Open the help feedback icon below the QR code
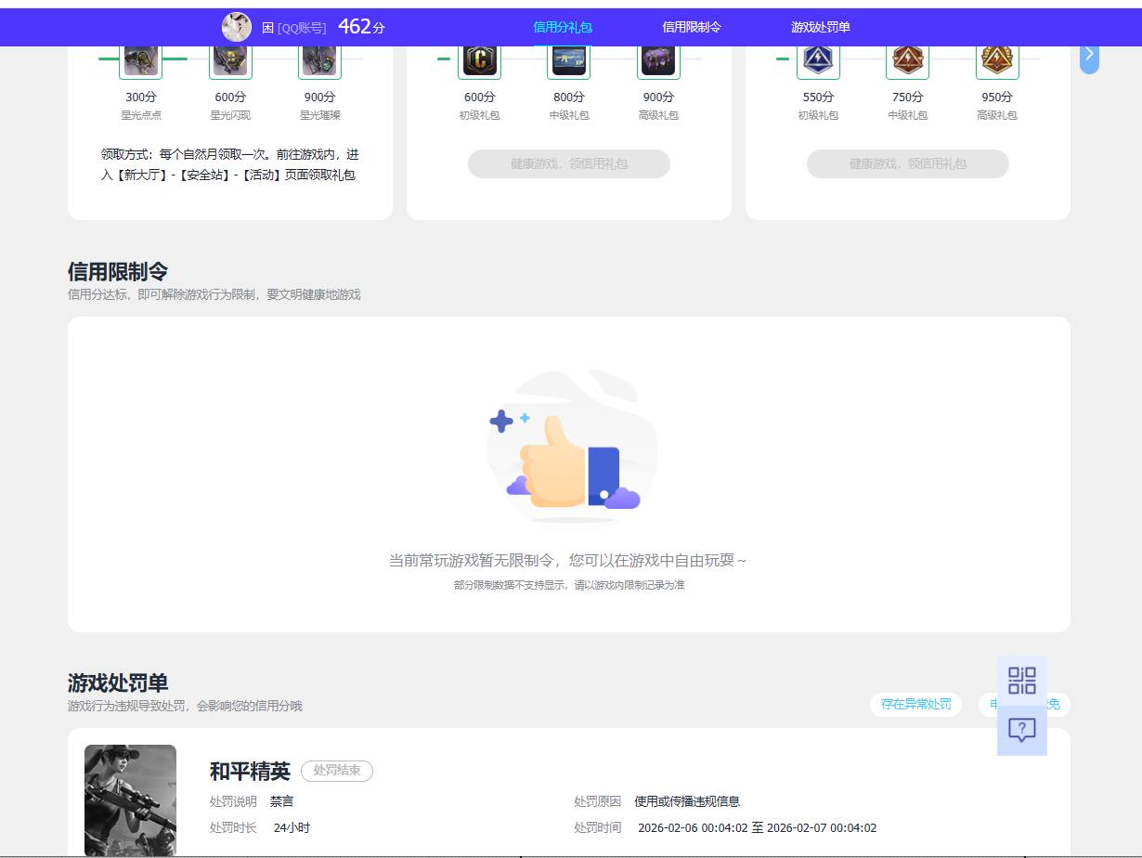This screenshot has width=1142, height=858. pyautogui.click(x=1021, y=731)
